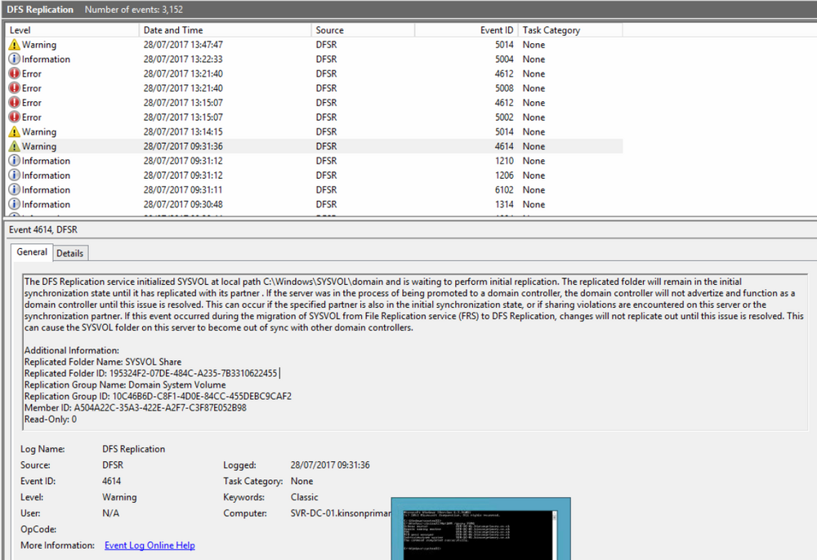Click the error icon of event 5002

click(x=15, y=118)
